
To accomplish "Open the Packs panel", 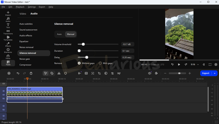I will 8,57.
